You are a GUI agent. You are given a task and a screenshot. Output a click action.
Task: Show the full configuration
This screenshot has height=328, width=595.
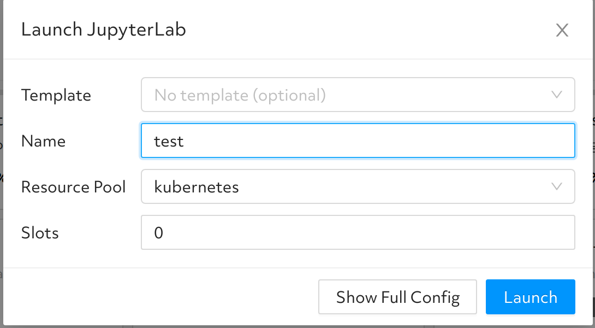pos(397,297)
